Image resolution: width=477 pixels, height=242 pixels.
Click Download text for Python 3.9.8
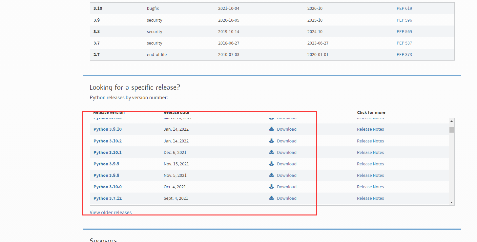287,176
